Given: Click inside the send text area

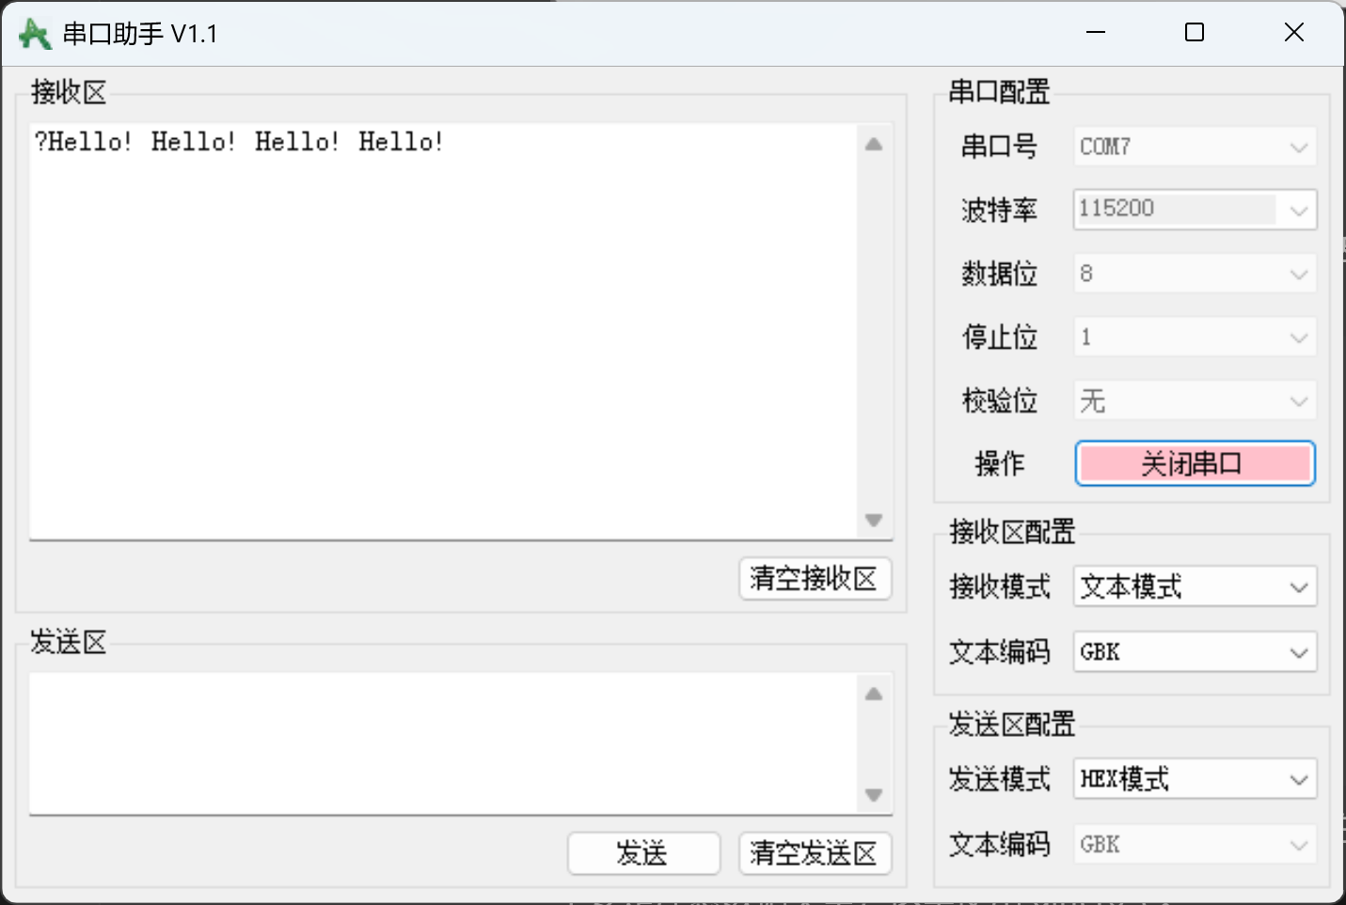Looking at the screenshot, I should (442, 742).
